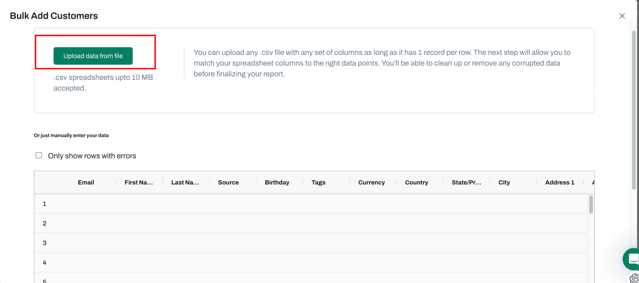Screen dimensions: 639x283
Task: Click the Upload data from file button
Action: (x=93, y=56)
